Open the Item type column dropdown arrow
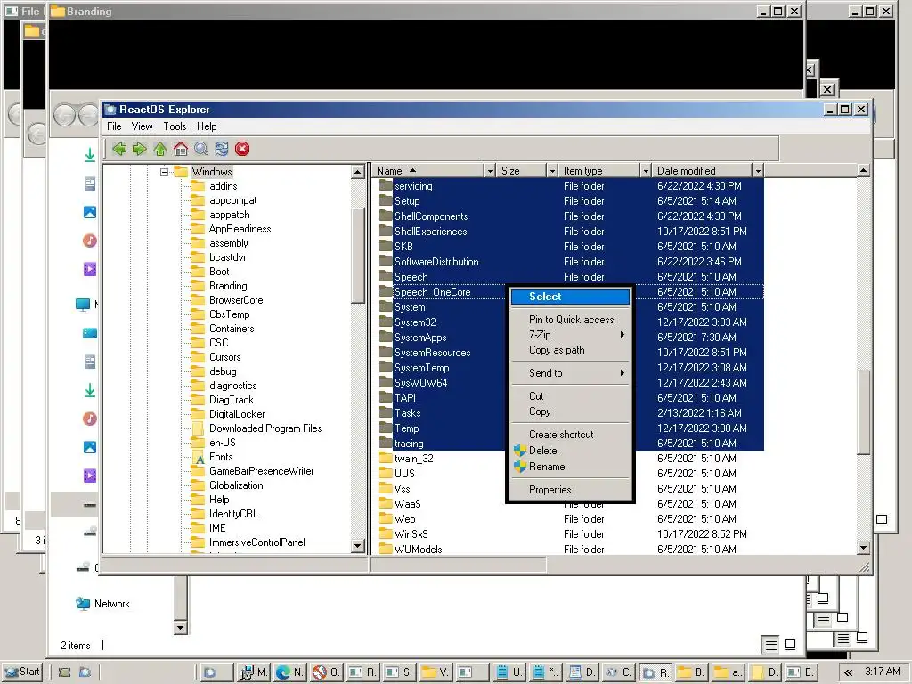 [x=646, y=171]
